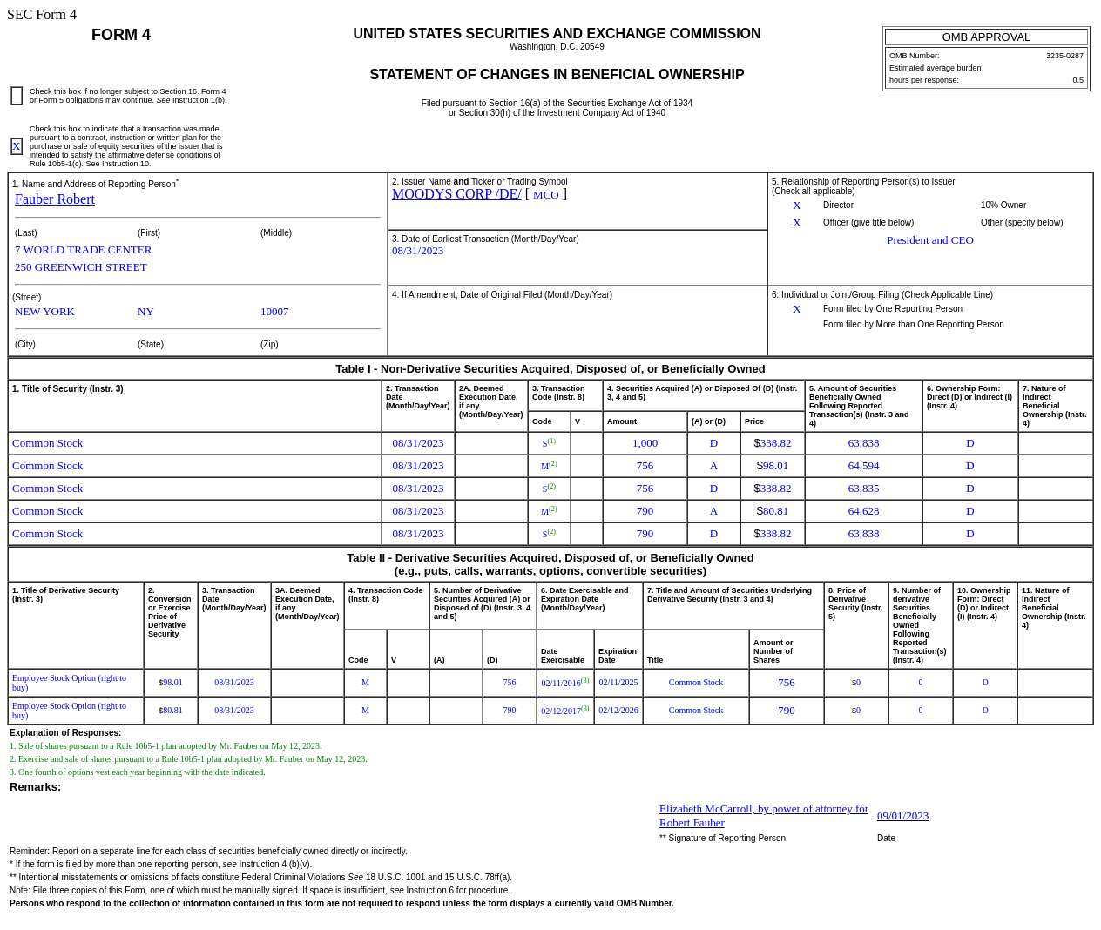Select the $98.01 price in Table I
The image size is (1101, 930).
(773, 466)
